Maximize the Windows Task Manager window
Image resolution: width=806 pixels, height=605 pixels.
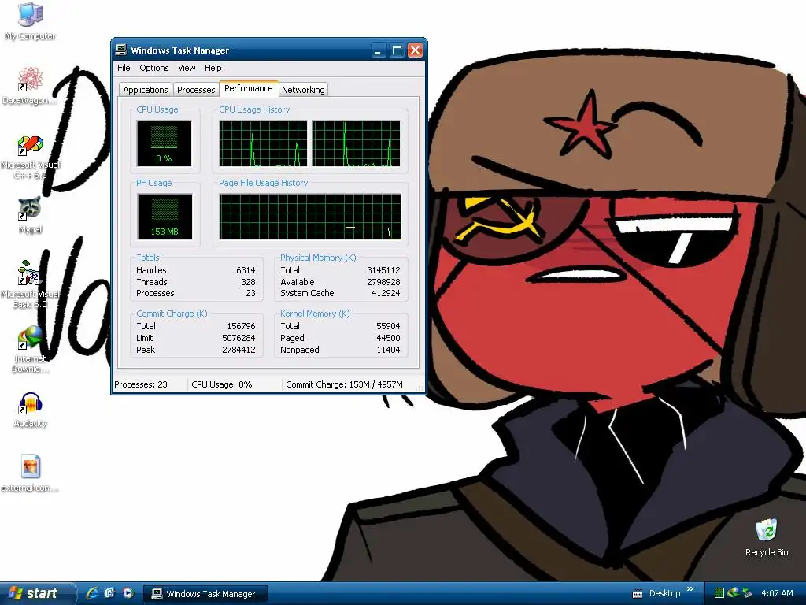tap(397, 50)
